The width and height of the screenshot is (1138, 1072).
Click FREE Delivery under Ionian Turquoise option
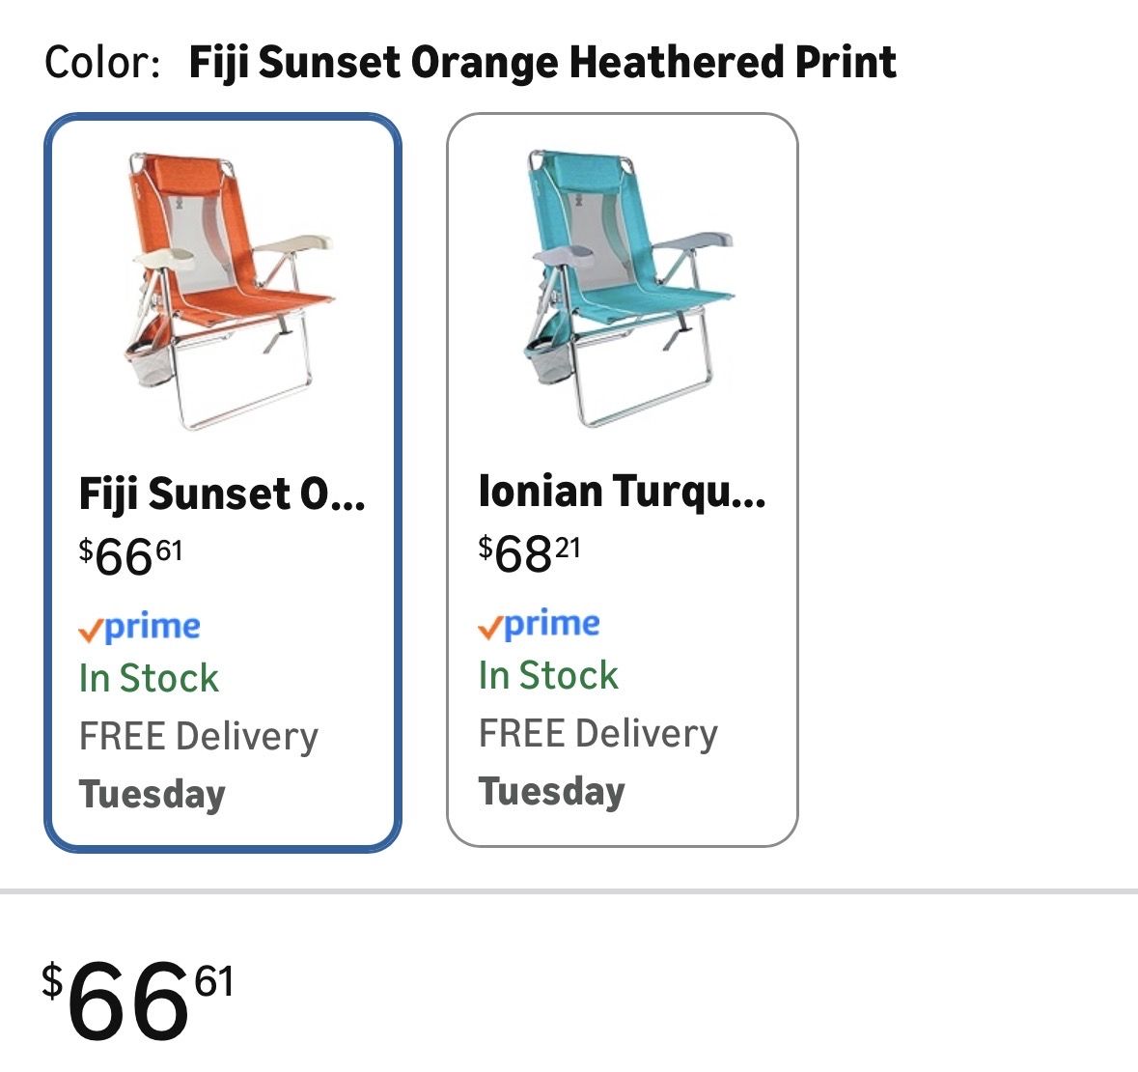tap(598, 734)
